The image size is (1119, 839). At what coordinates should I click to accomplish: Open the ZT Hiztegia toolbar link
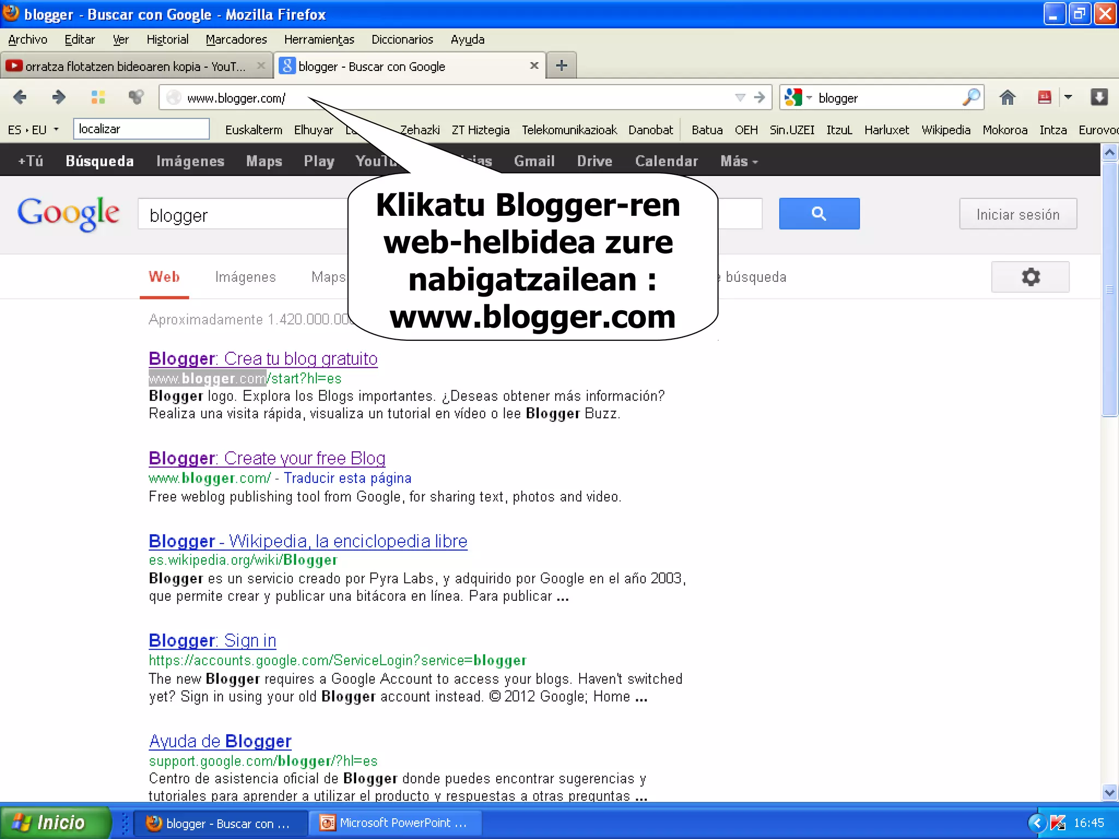coord(480,130)
